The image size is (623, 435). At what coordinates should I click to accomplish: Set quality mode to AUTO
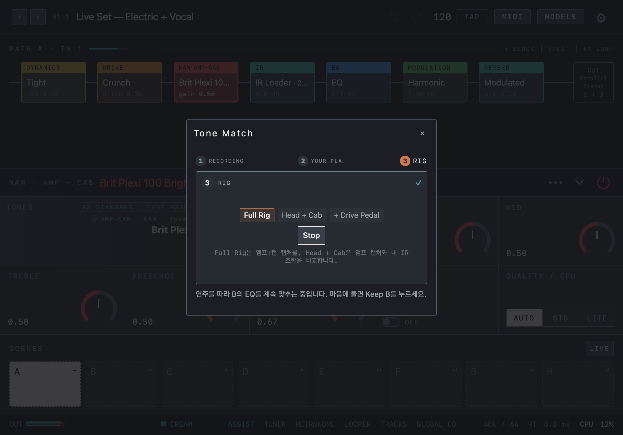point(524,318)
